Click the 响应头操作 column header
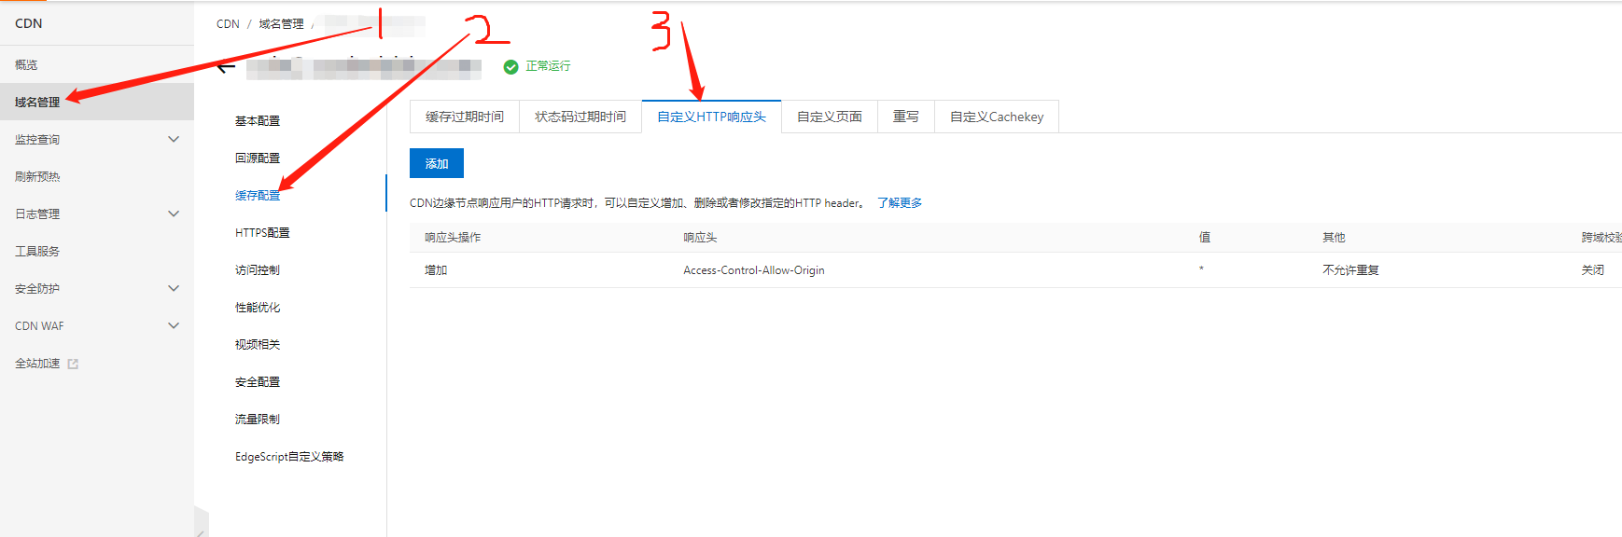This screenshot has height=537, width=1622. click(453, 238)
